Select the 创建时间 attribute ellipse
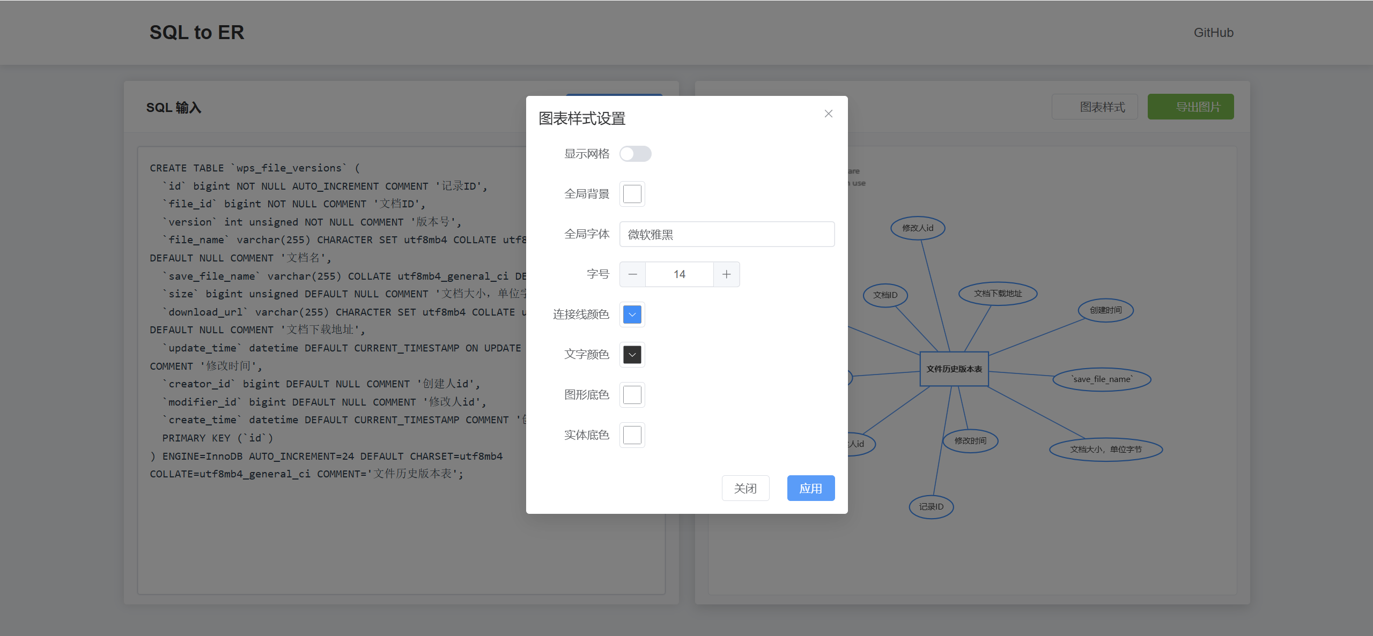Screen dimensions: 1373x636 [1105, 310]
